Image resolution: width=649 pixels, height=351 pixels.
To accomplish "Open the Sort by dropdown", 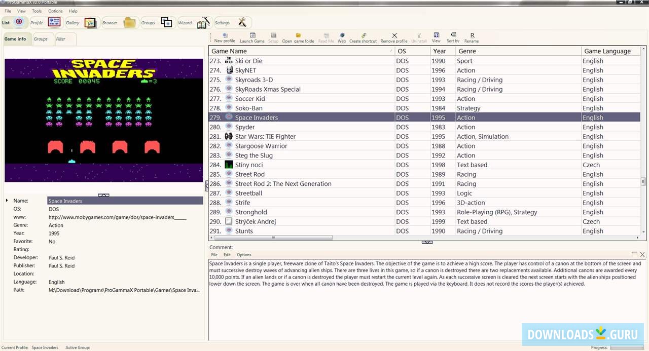I will pos(453,35).
